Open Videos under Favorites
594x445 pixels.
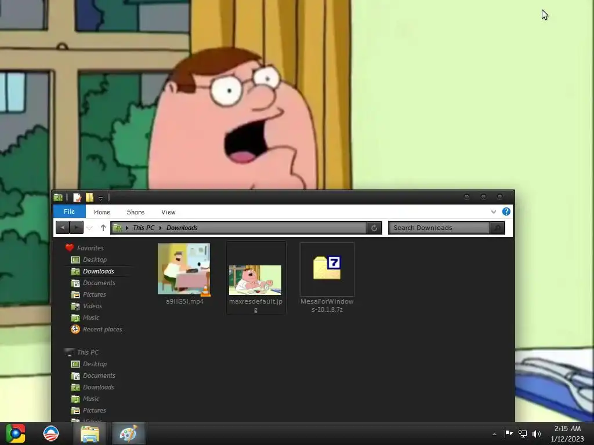point(92,306)
